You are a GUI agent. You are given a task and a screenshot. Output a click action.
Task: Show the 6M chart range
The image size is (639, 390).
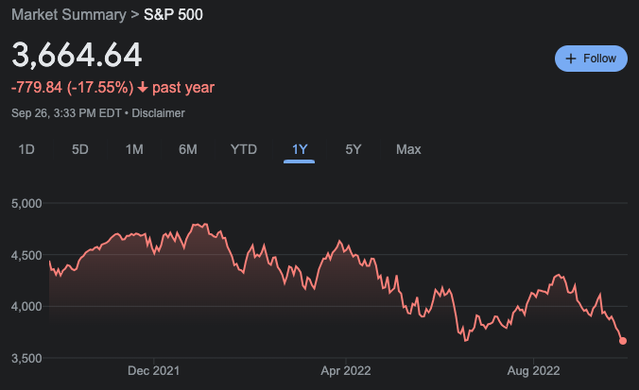pos(187,149)
